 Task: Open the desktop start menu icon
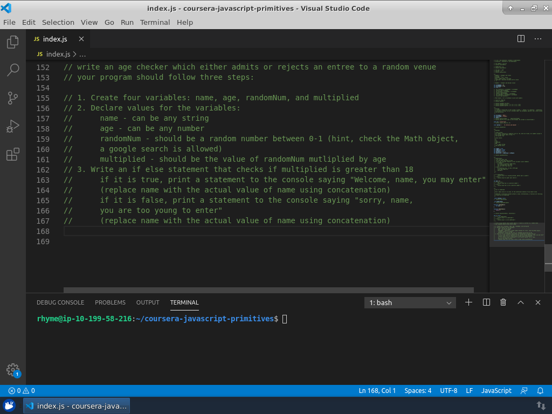tap(9, 405)
